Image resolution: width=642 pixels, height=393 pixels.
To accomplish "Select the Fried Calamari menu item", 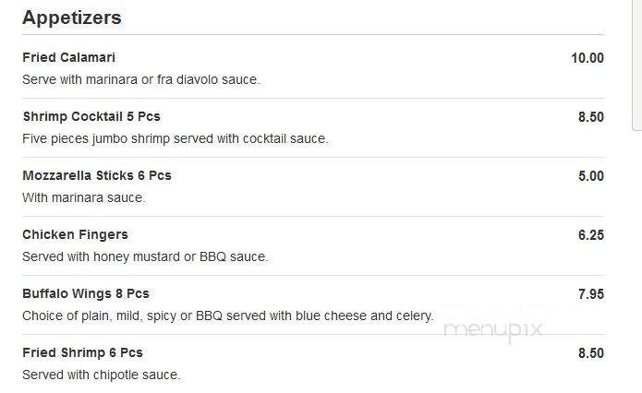I will pos(68,58).
